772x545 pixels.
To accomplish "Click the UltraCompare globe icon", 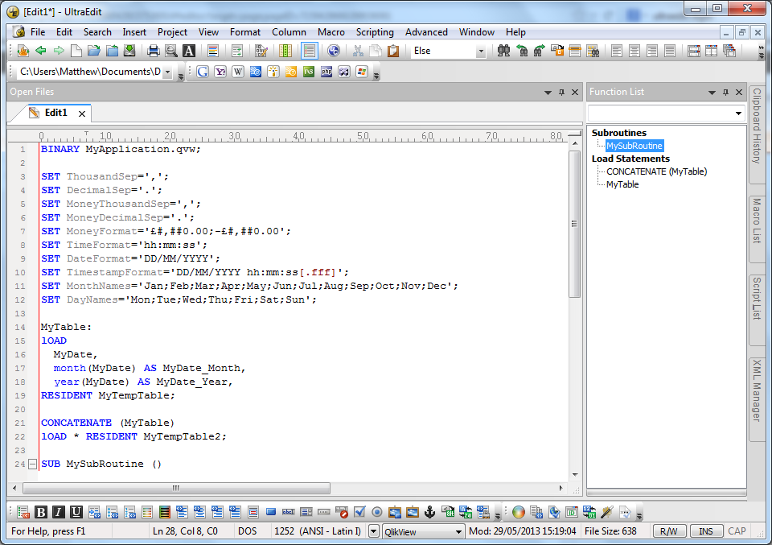I will [333, 51].
